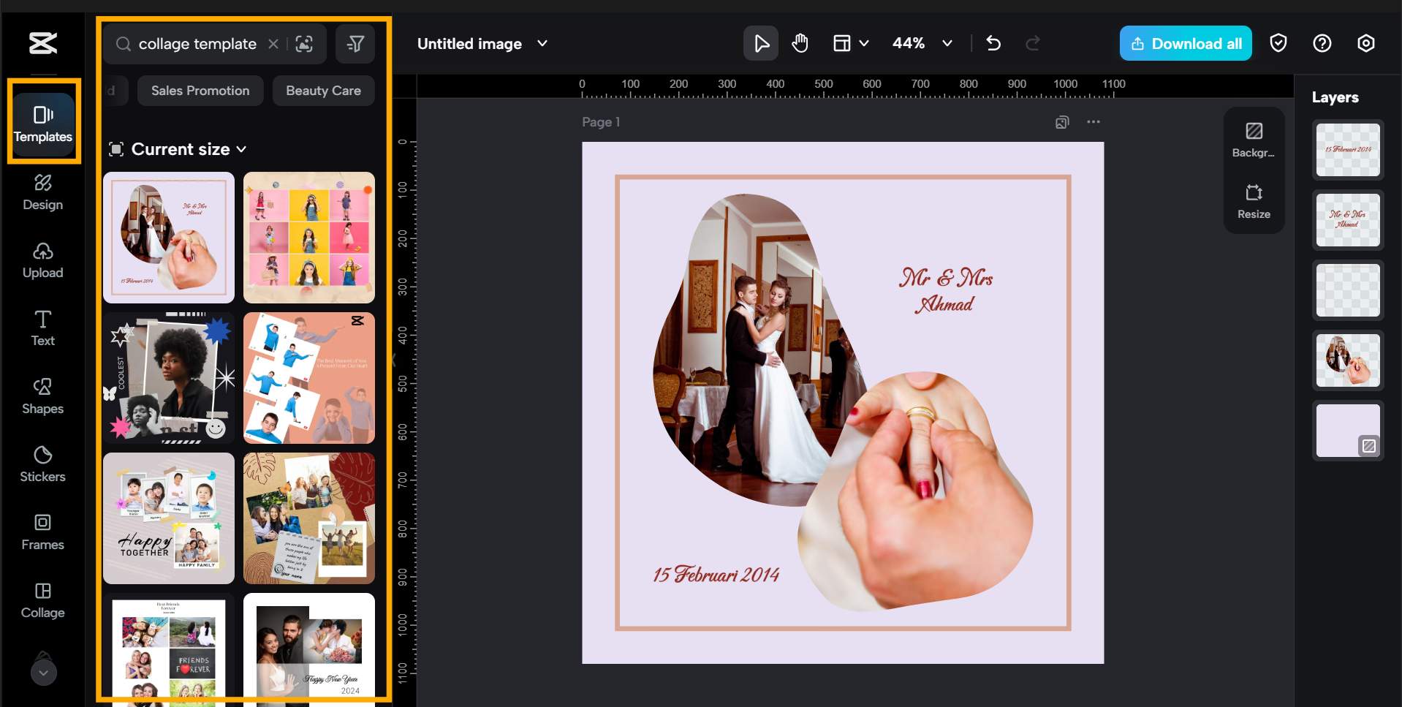Expand the Current size dropdown
The height and width of the screenshot is (707, 1402).
pos(178,149)
